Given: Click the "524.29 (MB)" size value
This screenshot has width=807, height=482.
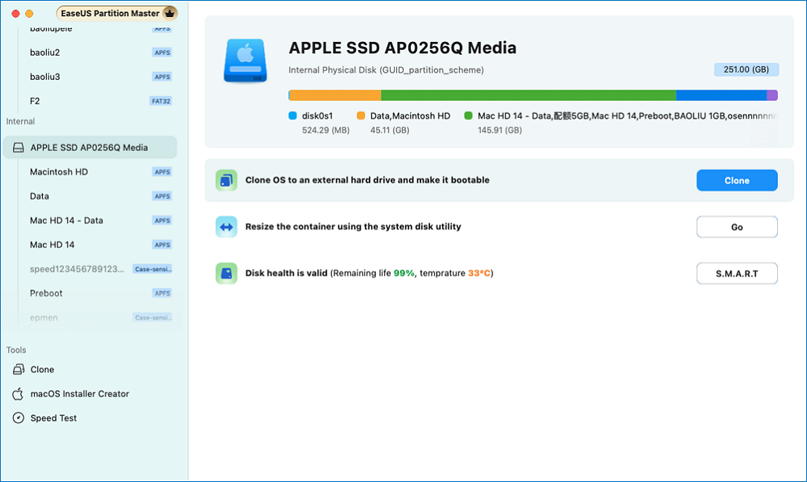Looking at the screenshot, I should (326, 131).
